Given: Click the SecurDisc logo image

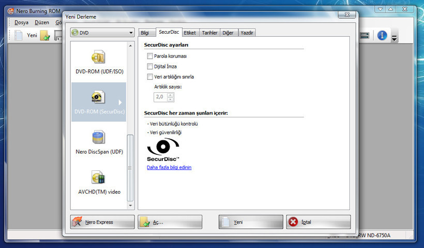Looking at the screenshot, I should tap(163, 150).
